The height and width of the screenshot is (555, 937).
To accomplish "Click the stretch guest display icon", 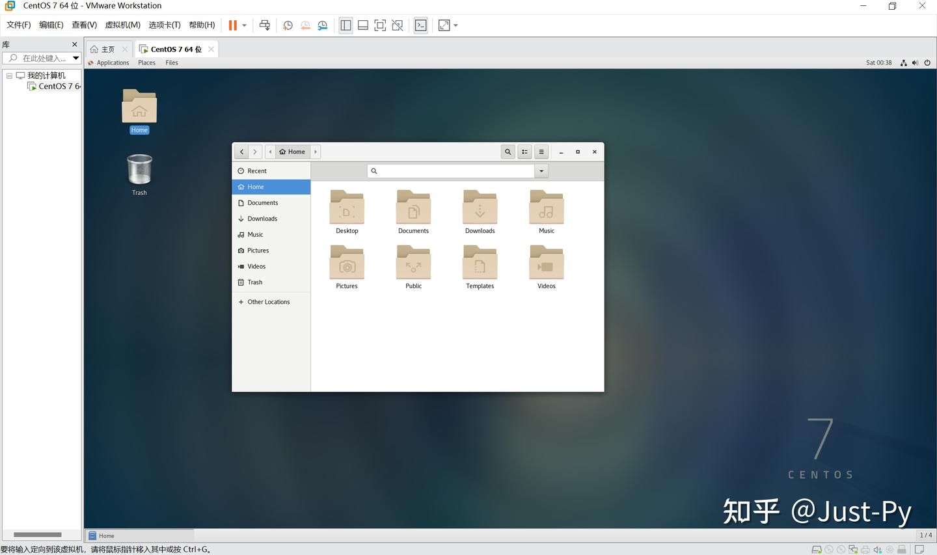I will coord(444,25).
